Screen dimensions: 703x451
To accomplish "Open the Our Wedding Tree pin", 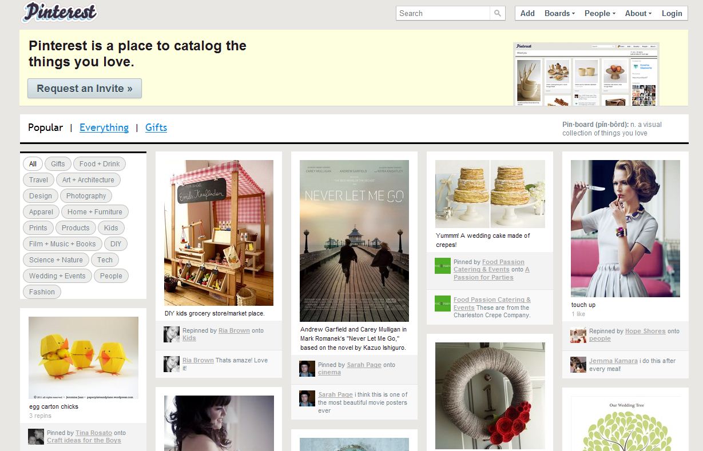I will [x=625, y=424].
